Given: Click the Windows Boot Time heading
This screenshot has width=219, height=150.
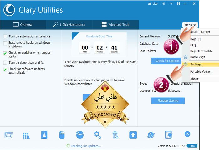Looking at the screenshot, I should click(99, 36).
